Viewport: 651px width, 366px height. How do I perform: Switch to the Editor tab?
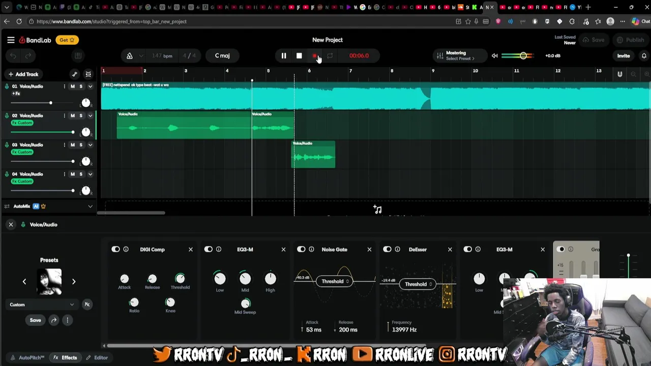(x=97, y=357)
